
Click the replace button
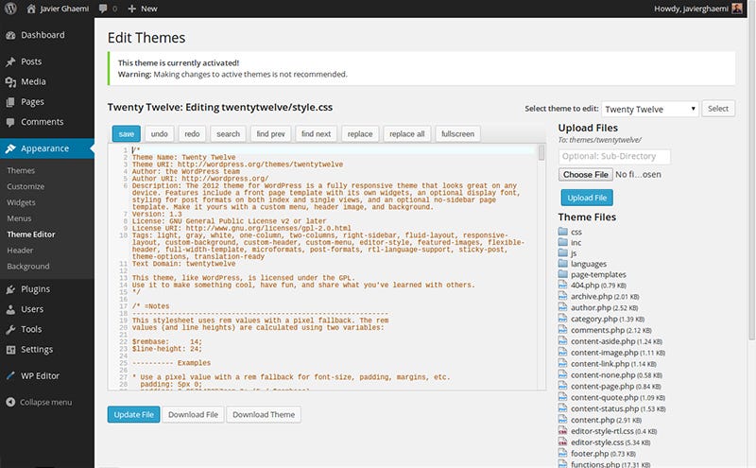[360, 134]
